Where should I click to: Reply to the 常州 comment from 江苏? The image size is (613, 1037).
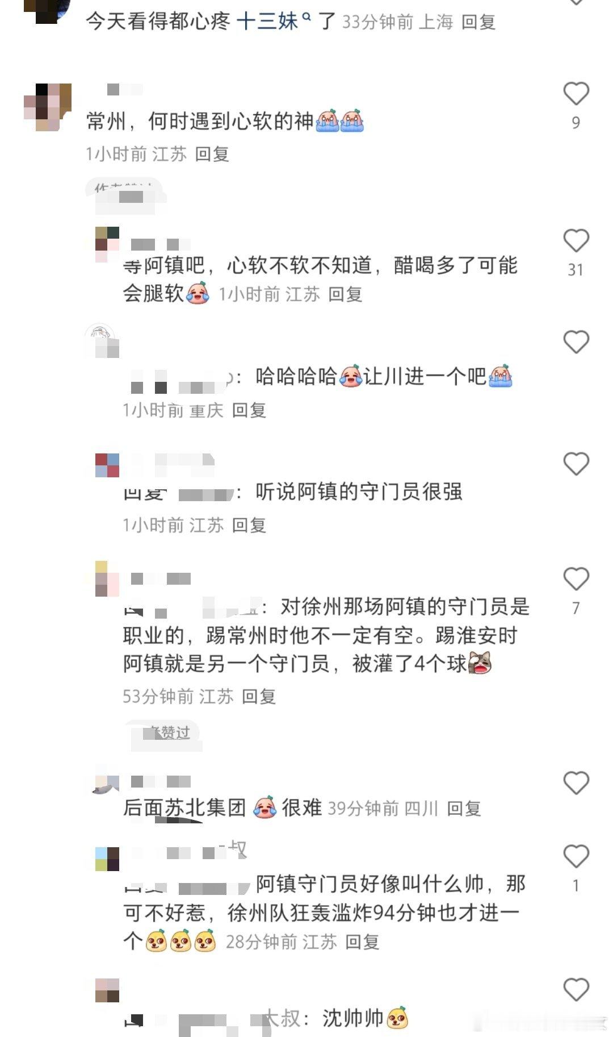[x=212, y=154]
